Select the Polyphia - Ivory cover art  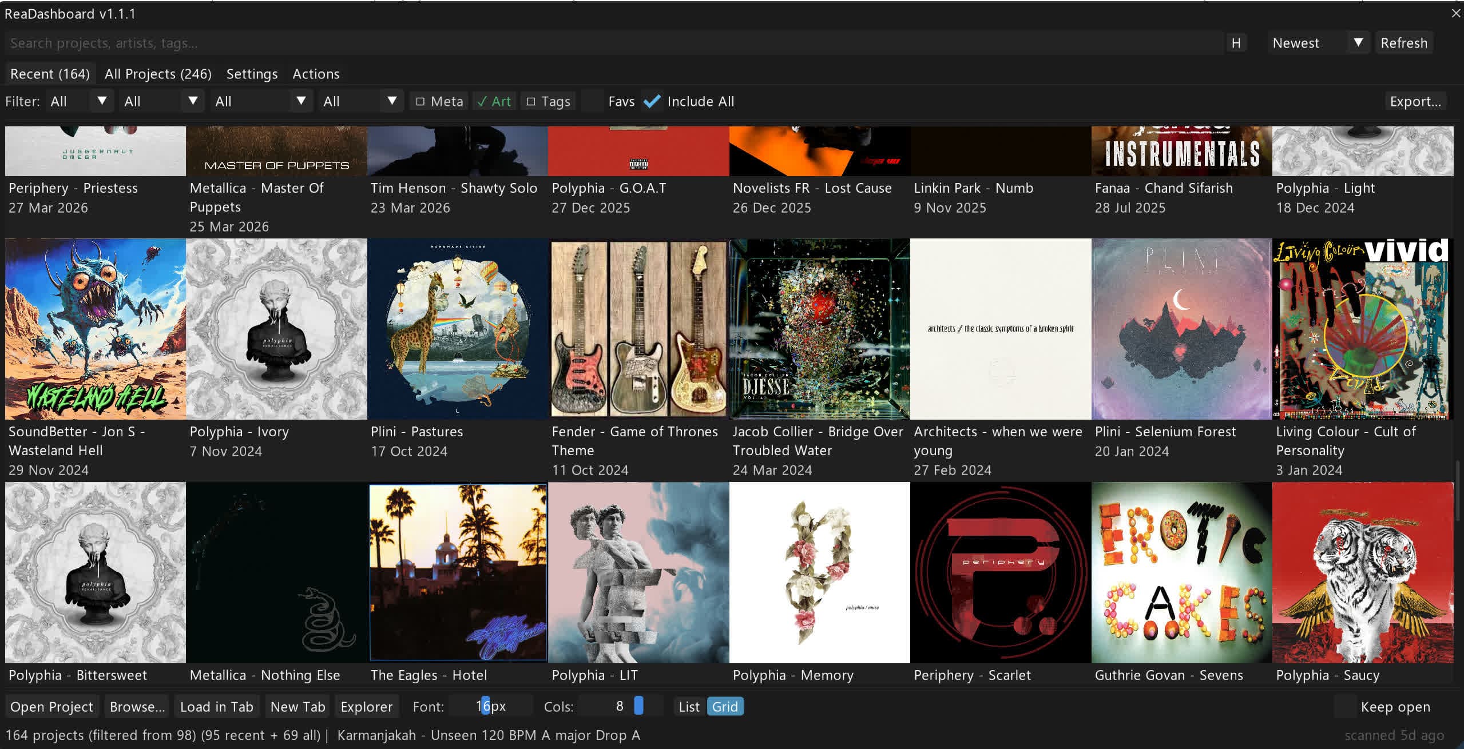pos(276,329)
